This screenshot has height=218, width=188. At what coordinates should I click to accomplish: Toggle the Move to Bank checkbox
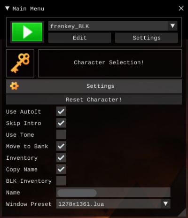pyautogui.click(x=61, y=146)
